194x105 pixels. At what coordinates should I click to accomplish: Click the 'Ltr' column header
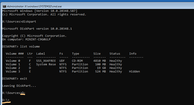tap(30, 54)
